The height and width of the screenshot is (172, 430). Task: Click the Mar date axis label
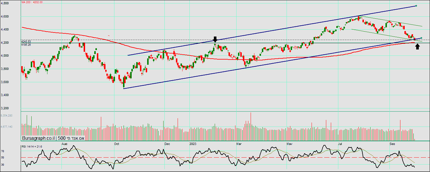(x=239, y=143)
